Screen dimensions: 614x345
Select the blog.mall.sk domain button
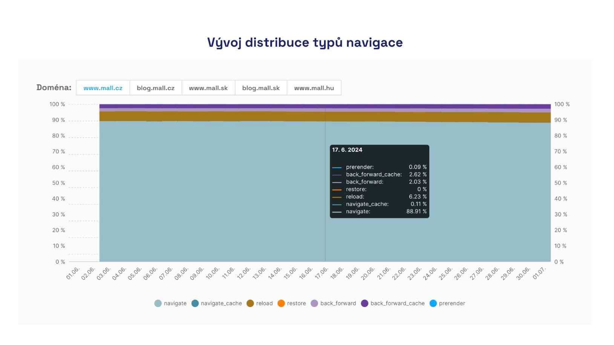coord(261,87)
